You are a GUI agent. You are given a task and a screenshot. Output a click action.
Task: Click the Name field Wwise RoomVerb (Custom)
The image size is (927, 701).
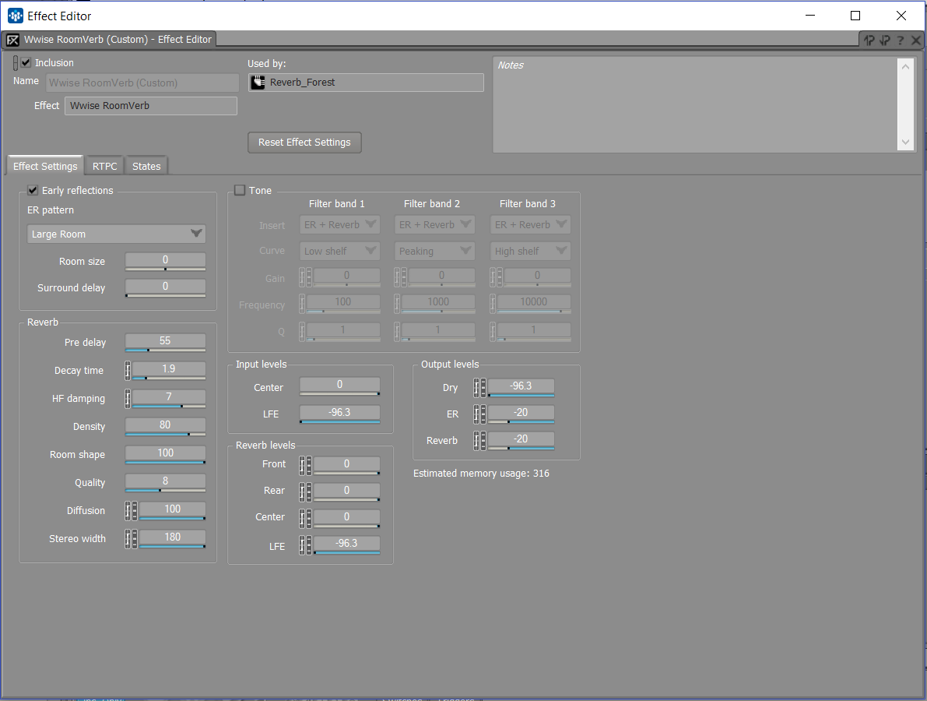click(x=142, y=83)
